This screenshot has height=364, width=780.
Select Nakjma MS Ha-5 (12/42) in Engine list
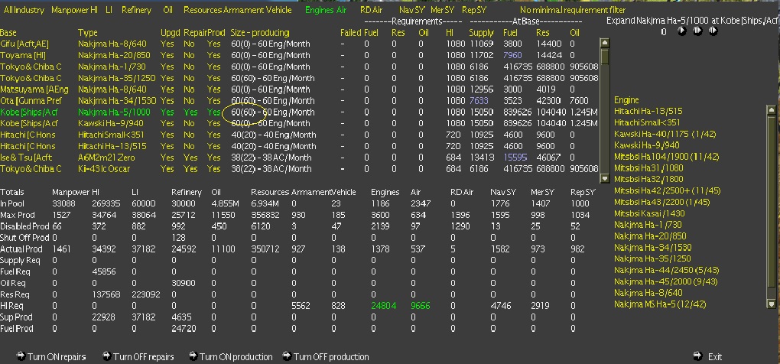point(660,304)
